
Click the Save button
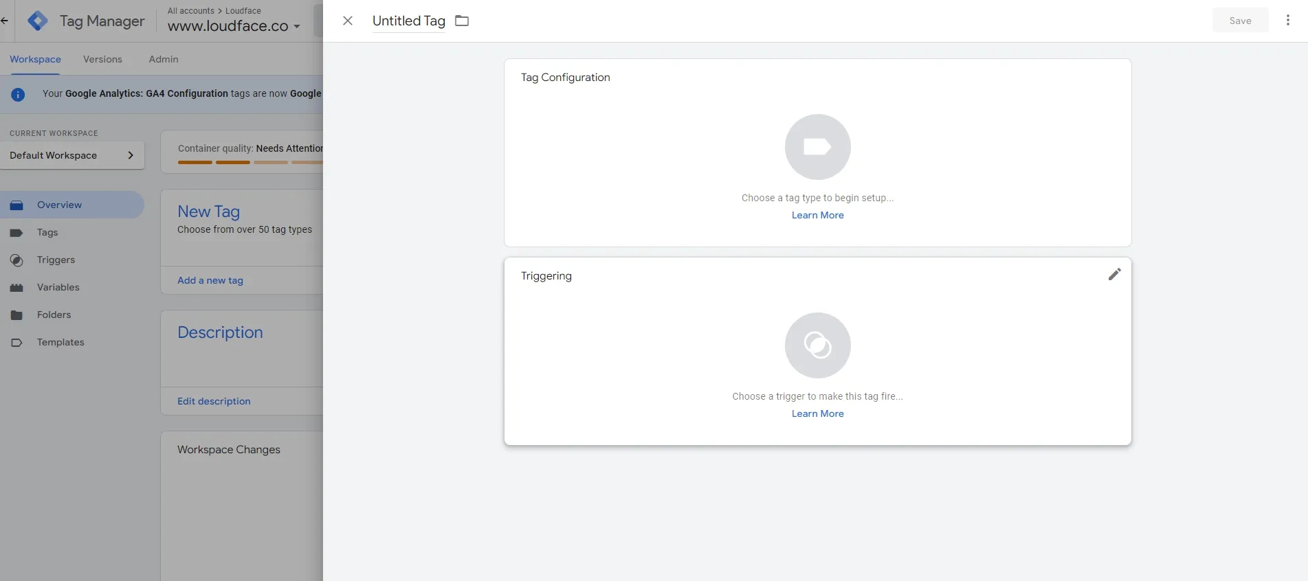coord(1240,21)
